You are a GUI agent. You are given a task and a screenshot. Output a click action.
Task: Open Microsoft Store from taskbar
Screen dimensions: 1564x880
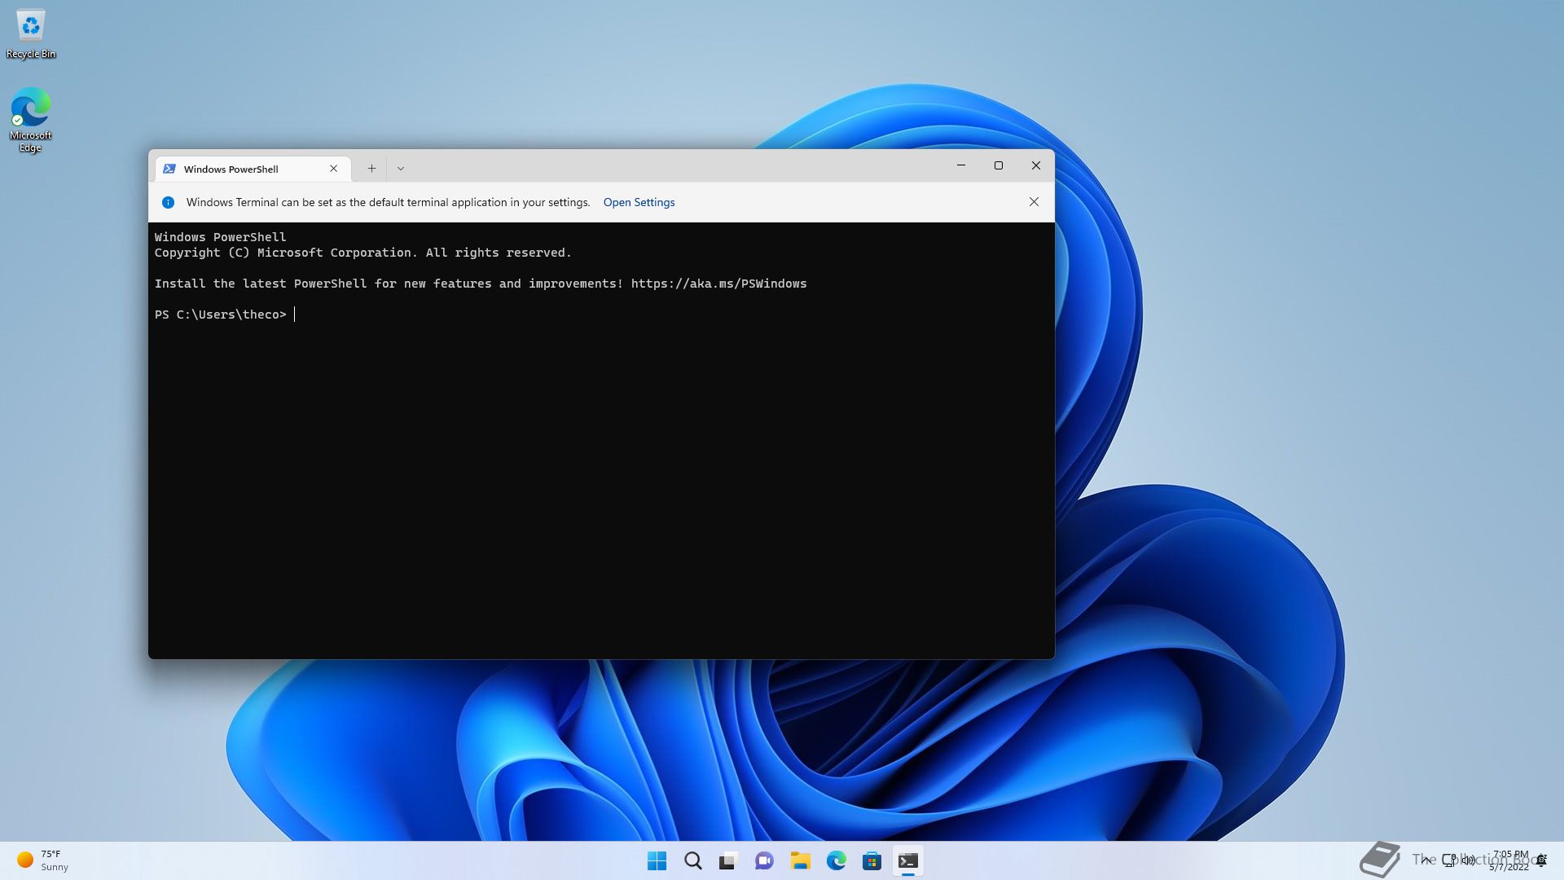coord(872,861)
